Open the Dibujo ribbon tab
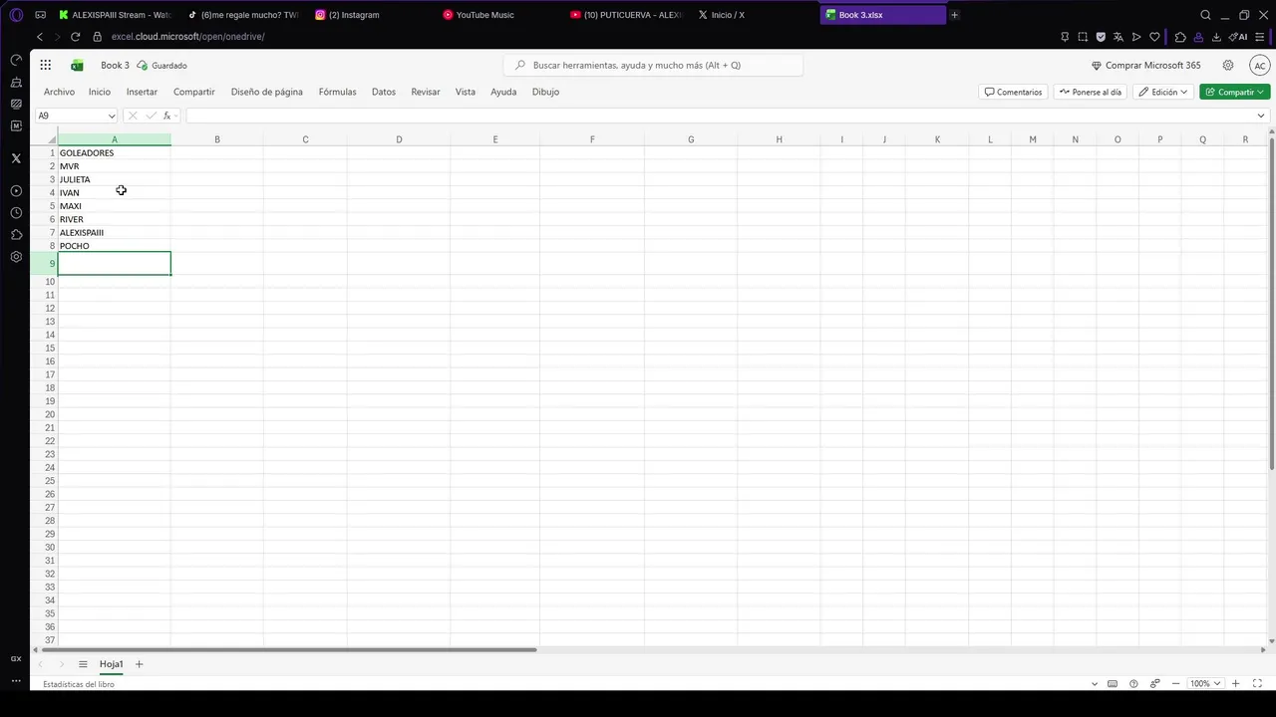The image size is (1276, 717). pos(545,92)
